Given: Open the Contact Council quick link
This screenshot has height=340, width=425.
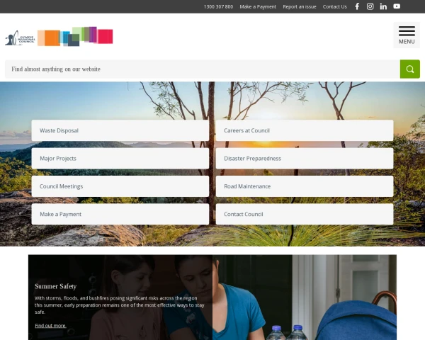Looking at the screenshot, I should coord(305,214).
